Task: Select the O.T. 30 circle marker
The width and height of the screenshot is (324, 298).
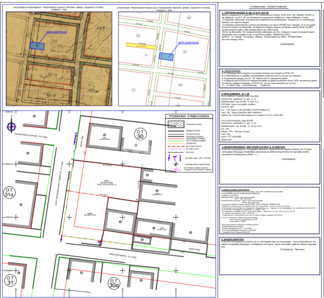Action: pyautogui.click(x=140, y=134)
